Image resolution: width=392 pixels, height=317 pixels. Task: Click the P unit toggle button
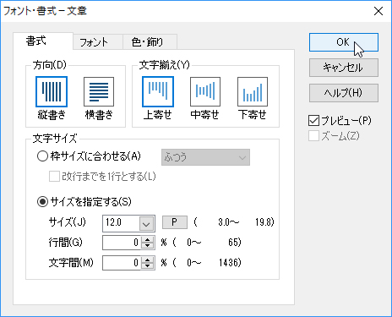tap(175, 222)
